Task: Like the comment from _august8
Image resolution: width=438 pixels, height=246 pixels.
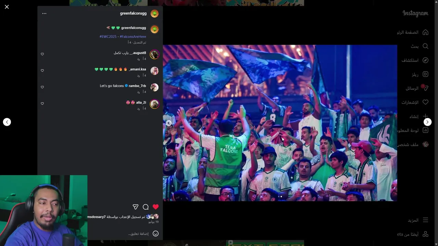Action: click(x=42, y=54)
